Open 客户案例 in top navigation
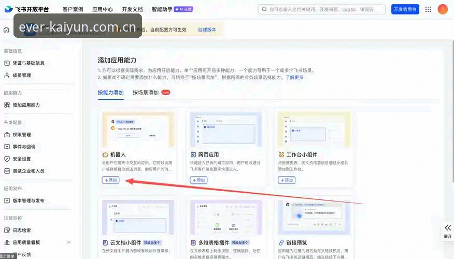This screenshot has height=259, width=454. tap(73, 9)
